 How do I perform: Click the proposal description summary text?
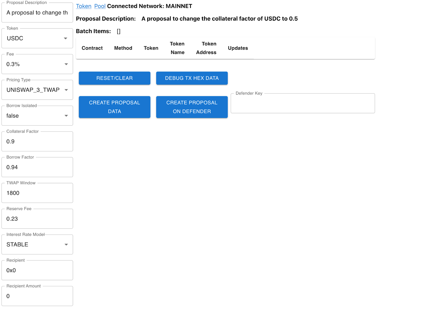coord(219,19)
